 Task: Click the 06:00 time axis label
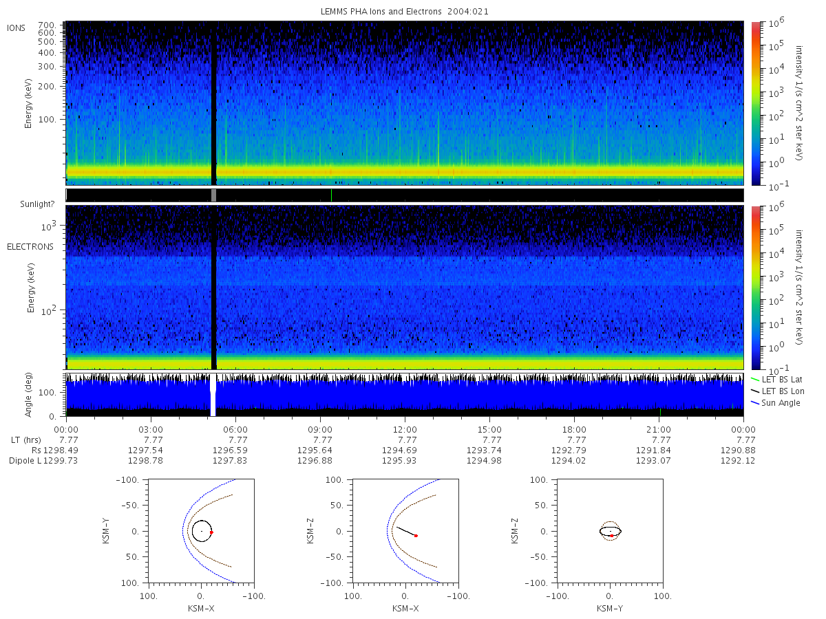235,429
